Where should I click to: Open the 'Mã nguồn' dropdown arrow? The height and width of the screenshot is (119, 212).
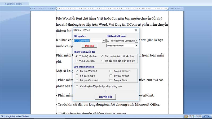(104, 41)
